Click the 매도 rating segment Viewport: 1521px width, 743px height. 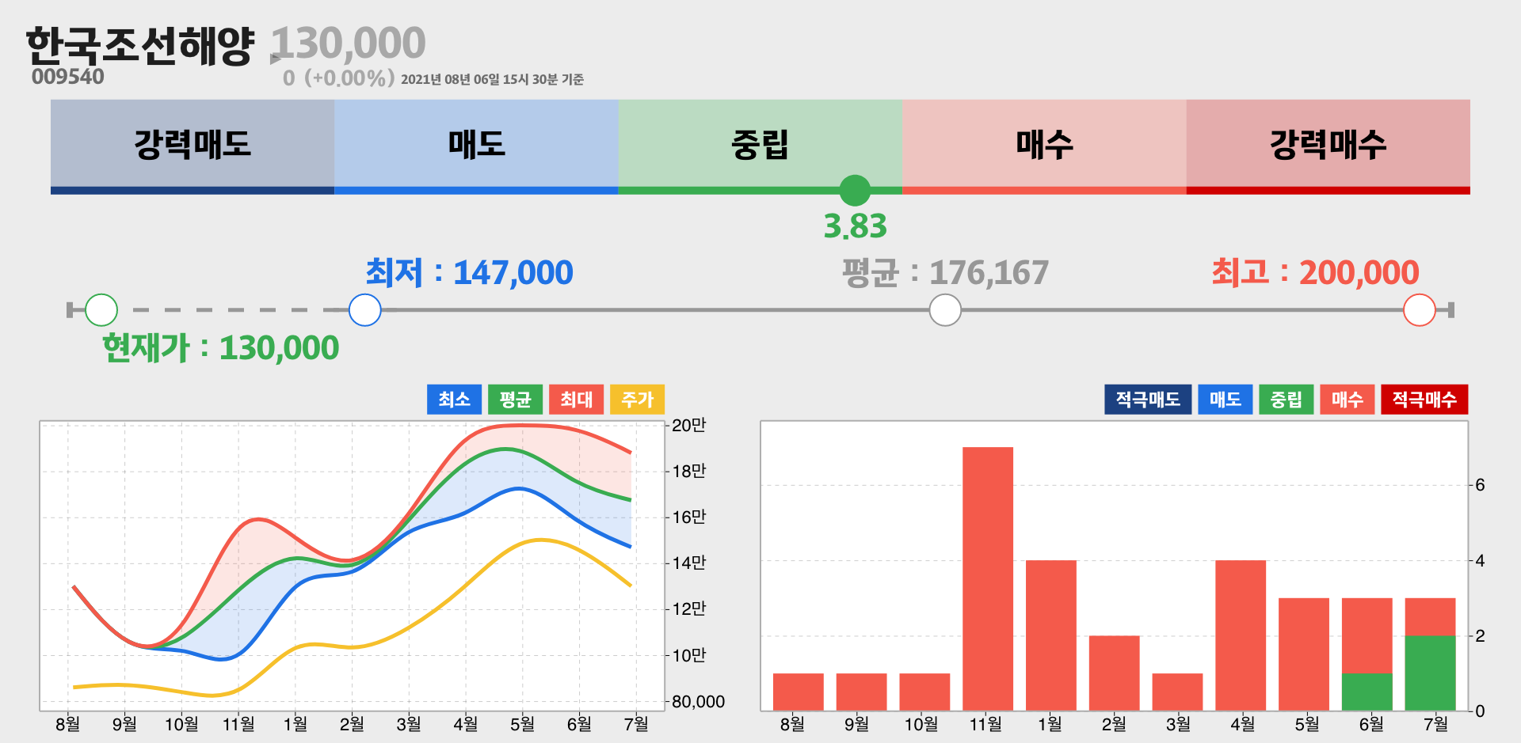476,146
